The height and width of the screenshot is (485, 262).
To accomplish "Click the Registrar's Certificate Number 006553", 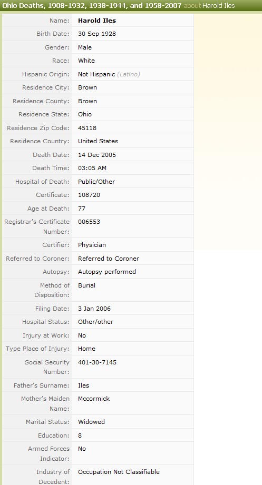I will [x=89, y=222].
